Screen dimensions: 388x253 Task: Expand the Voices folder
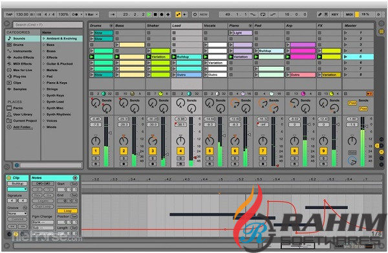(x=44, y=121)
